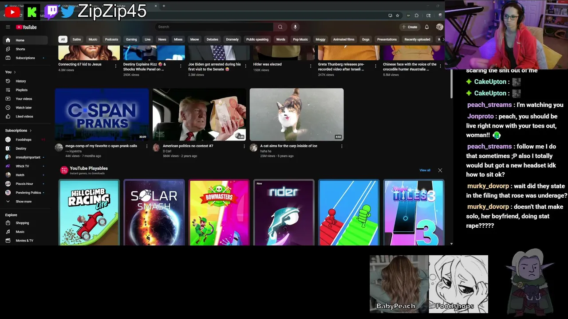Open American politics no context thumbnail

199,114
